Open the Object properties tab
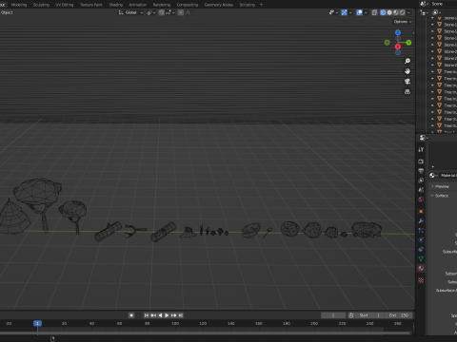Viewport: 457px width, 342px height. [421, 211]
